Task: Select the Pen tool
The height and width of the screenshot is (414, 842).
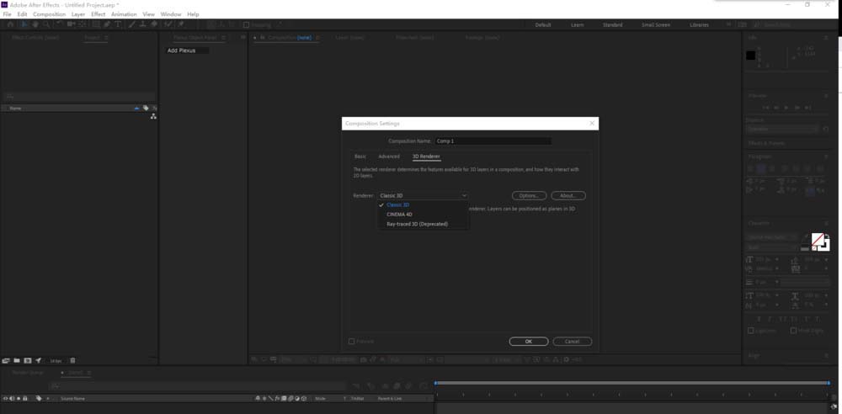Action: click(x=108, y=24)
